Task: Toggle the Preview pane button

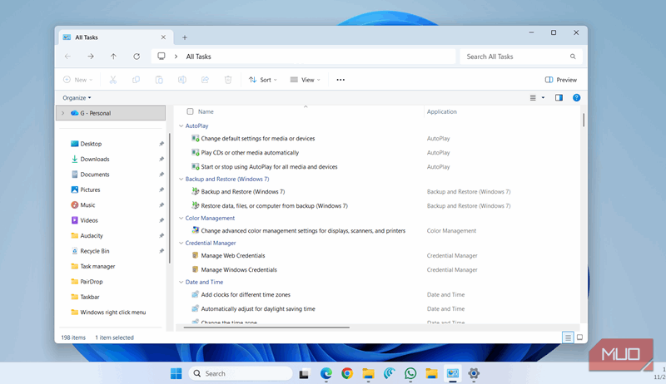Action: click(x=561, y=80)
